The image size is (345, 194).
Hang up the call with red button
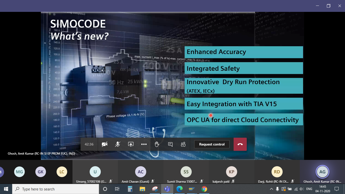(240, 144)
